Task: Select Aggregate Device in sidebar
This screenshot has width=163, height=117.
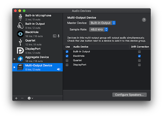Action: pos(38,59)
